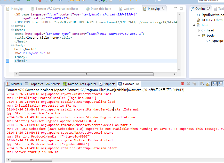Click the left arrow of the editor's horizontal scrollbar
The height and width of the screenshot is (163, 224).
pos(16,74)
